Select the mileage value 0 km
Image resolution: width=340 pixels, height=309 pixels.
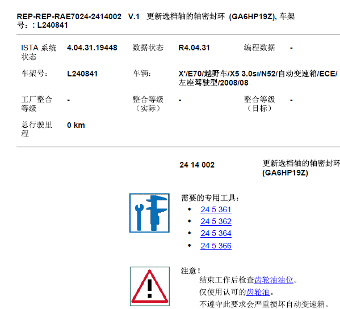pyautogui.click(x=76, y=125)
